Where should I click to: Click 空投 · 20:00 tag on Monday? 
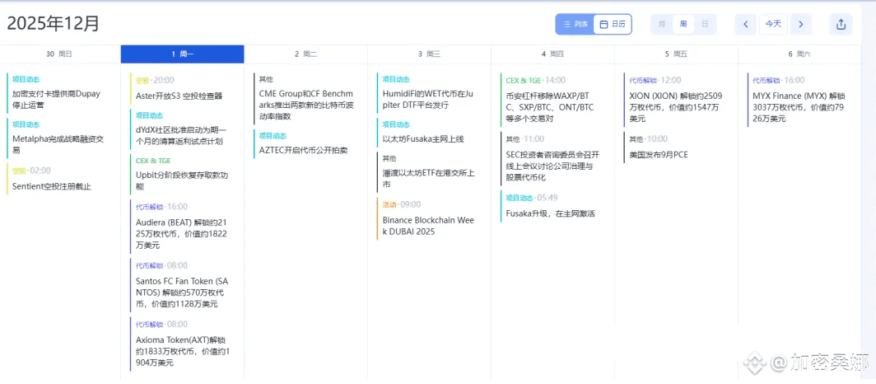coord(155,80)
